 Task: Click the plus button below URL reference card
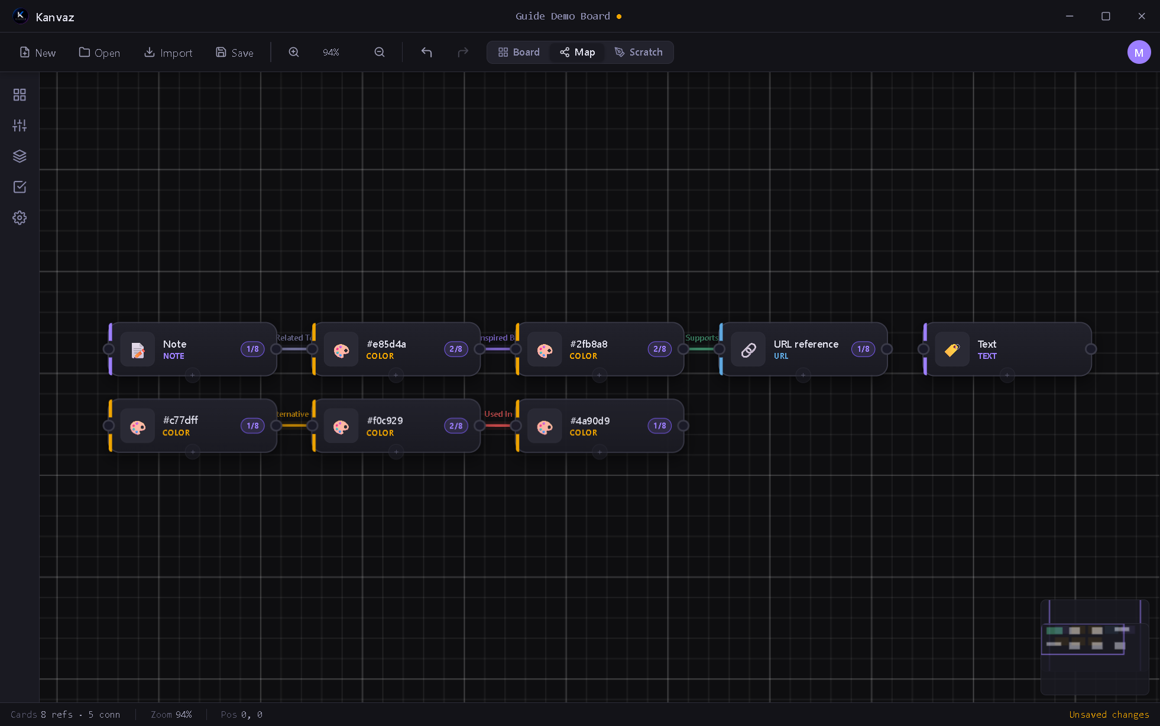803,375
